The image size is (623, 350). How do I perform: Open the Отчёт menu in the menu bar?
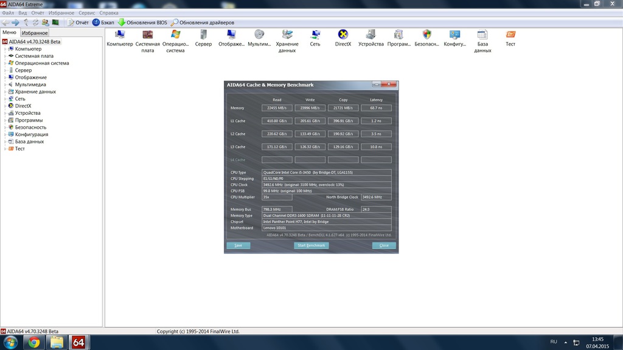(38, 13)
